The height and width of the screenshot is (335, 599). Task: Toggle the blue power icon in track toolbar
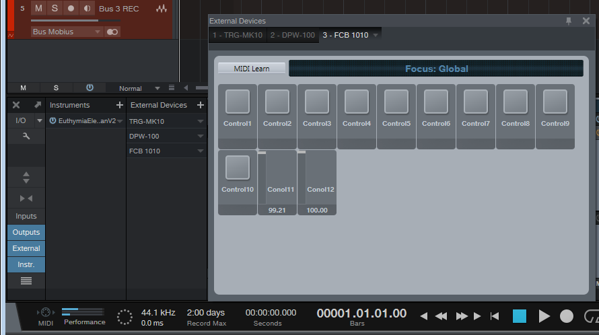click(x=90, y=87)
